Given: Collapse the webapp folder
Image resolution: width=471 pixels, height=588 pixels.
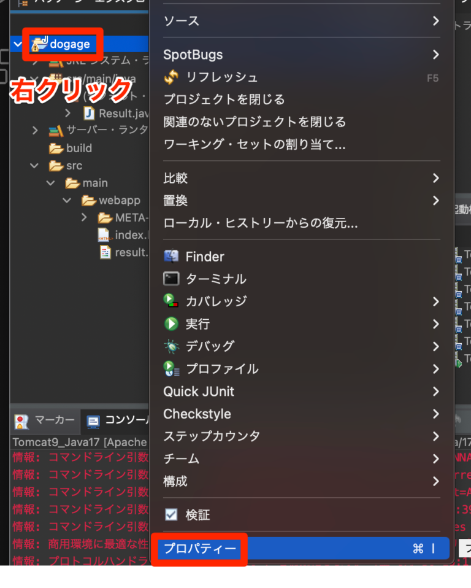Looking at the screenshot, I should coord(67,200).
